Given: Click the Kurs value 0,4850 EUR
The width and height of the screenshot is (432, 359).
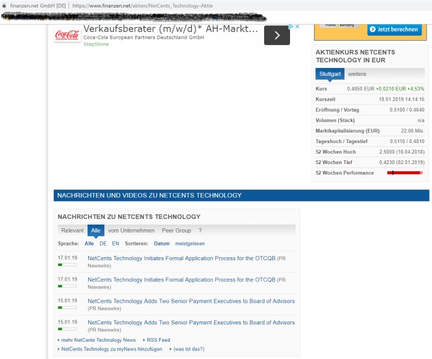Looking at the screenshot, I should point(360,89).
